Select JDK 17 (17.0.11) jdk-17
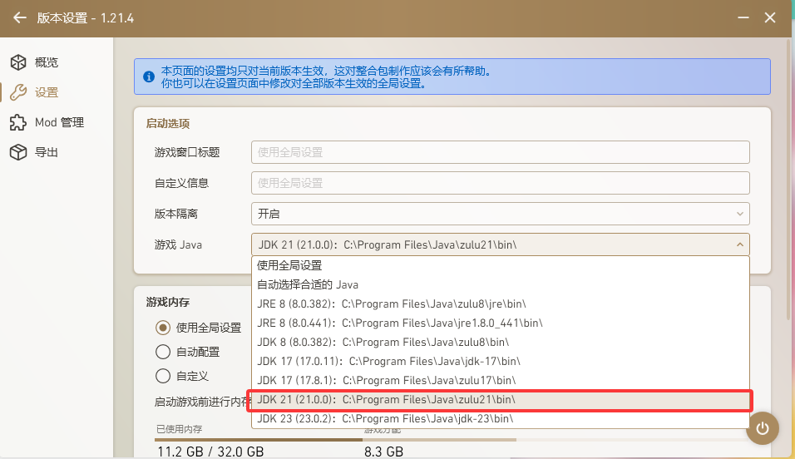The image size is (795, 459). point(501,362)
